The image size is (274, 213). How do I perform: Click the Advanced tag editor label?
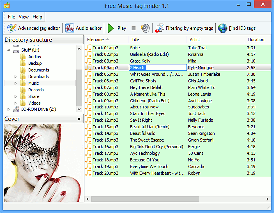[x=39, y=28]
